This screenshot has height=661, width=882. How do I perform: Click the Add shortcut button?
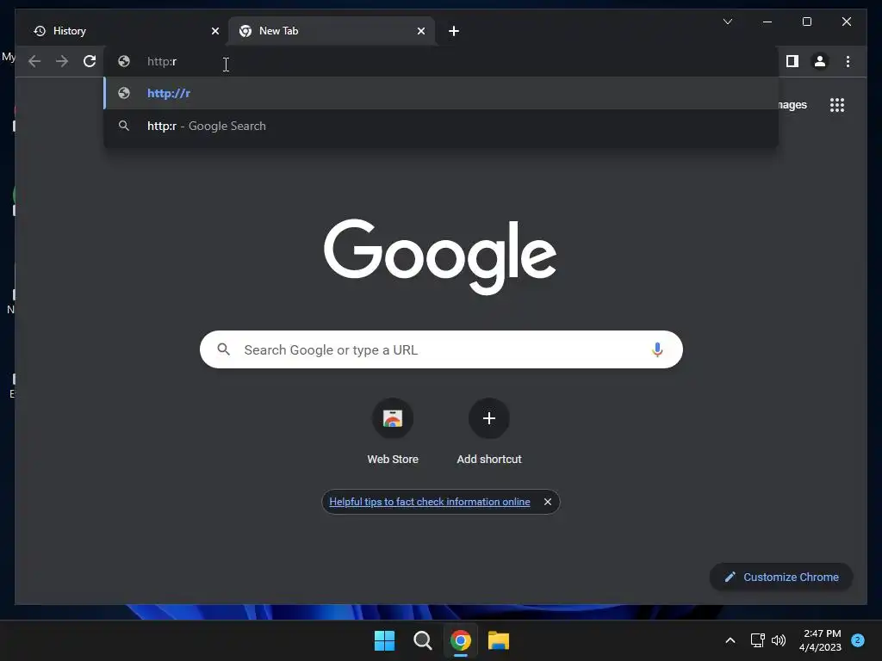coord(489,432)
